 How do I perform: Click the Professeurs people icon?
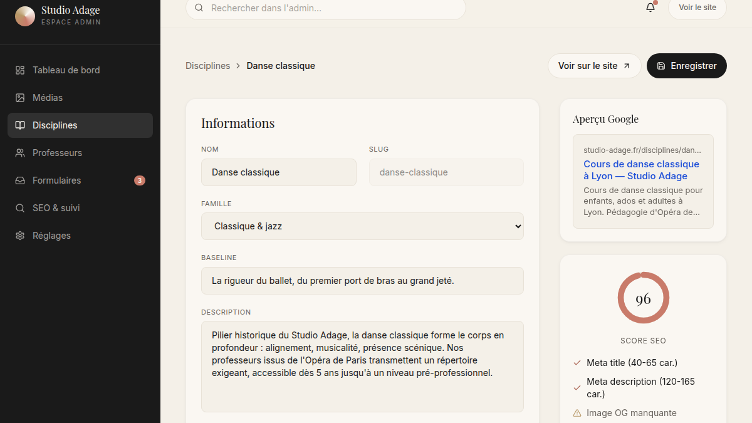point(20,153)
